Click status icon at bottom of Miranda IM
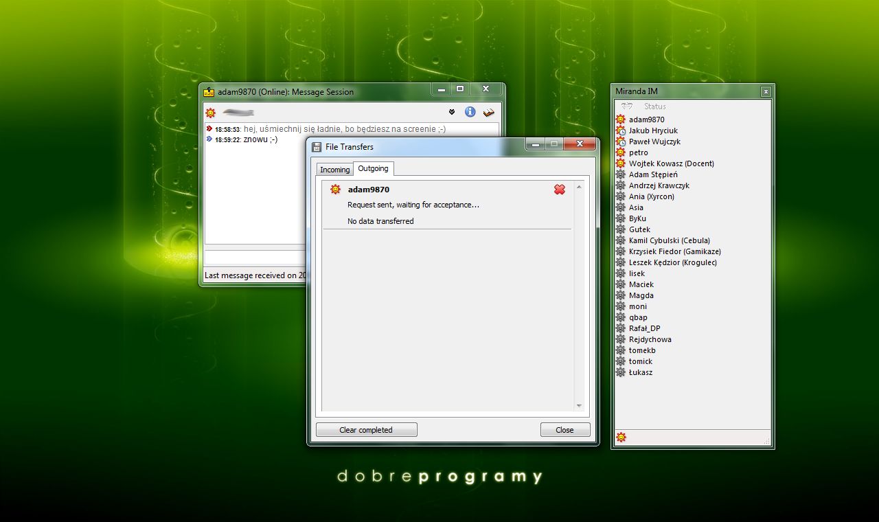This screenshot has height=522, width=879. coord(621,437)
